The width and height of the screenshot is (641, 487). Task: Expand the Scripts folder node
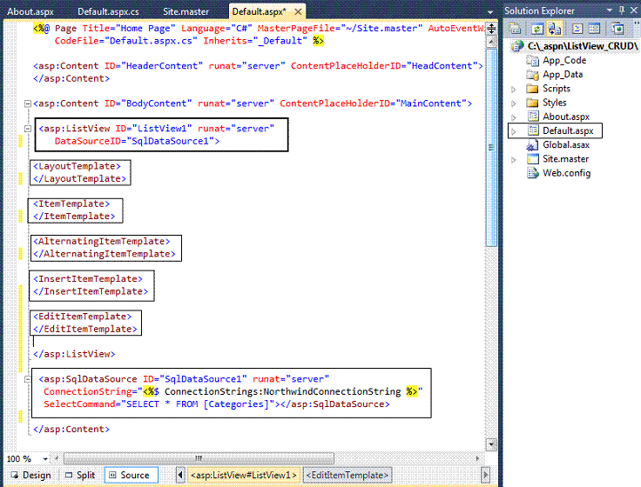click(x=514, y=89)
